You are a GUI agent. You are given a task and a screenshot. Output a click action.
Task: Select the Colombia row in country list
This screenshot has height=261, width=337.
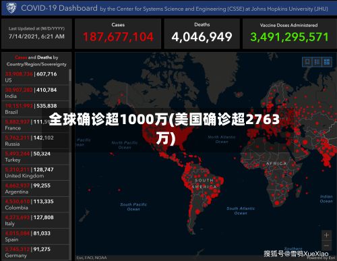point(35,204)
